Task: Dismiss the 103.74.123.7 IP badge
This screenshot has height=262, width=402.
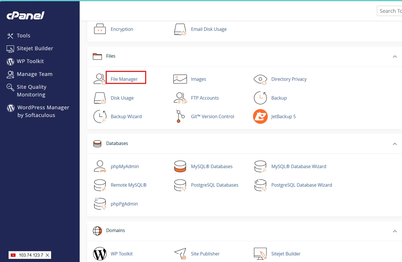Action: pyautogui.click(x=47, y=255)
